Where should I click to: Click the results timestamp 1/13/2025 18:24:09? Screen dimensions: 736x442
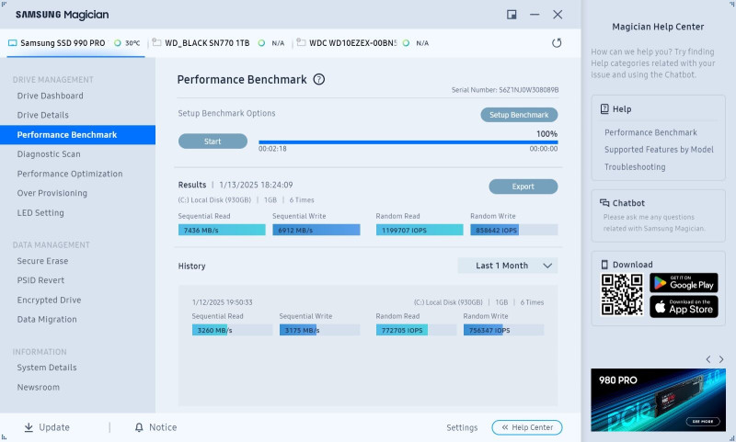(256, 185)
